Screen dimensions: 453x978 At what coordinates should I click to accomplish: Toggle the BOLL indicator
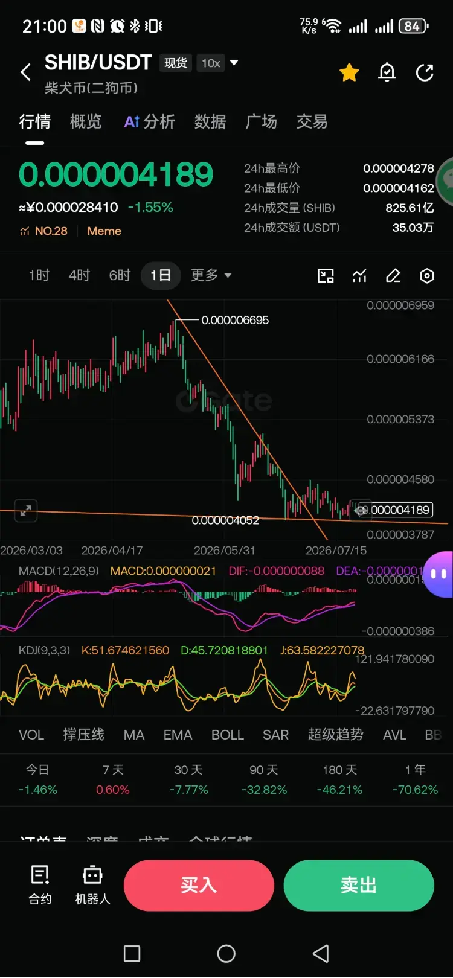click(228, 735)
